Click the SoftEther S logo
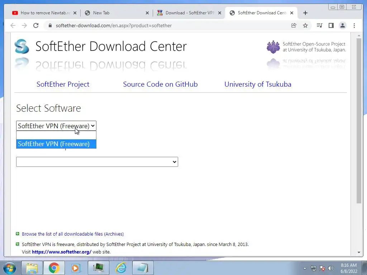The height and width of the screenshot is (275, 367). pos(22,46)
